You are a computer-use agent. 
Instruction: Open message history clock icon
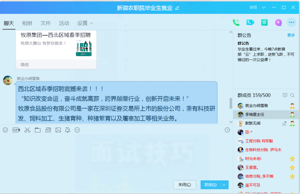227,130
